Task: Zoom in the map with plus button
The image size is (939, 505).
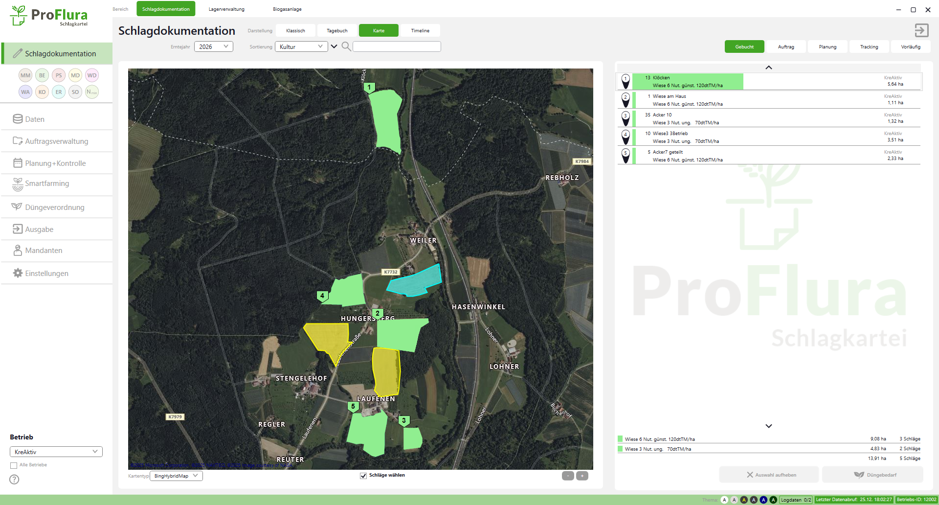Action: [582, 476]
